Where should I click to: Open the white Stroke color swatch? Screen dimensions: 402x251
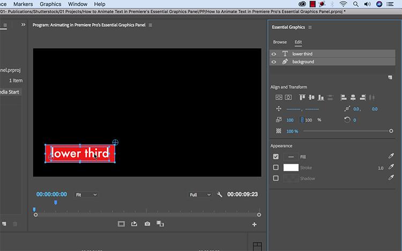291,168
